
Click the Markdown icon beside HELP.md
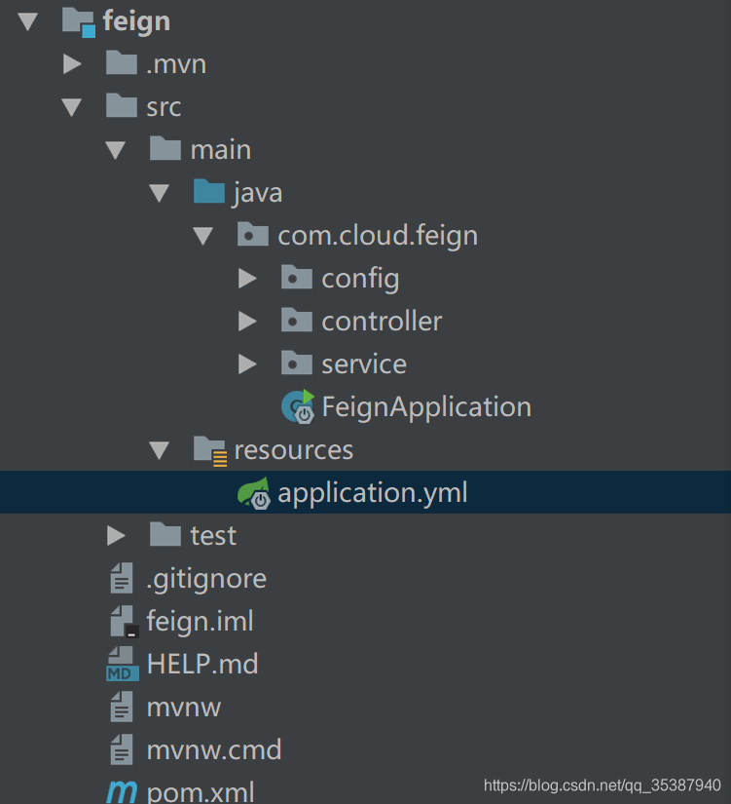click(x=120, y=664)
